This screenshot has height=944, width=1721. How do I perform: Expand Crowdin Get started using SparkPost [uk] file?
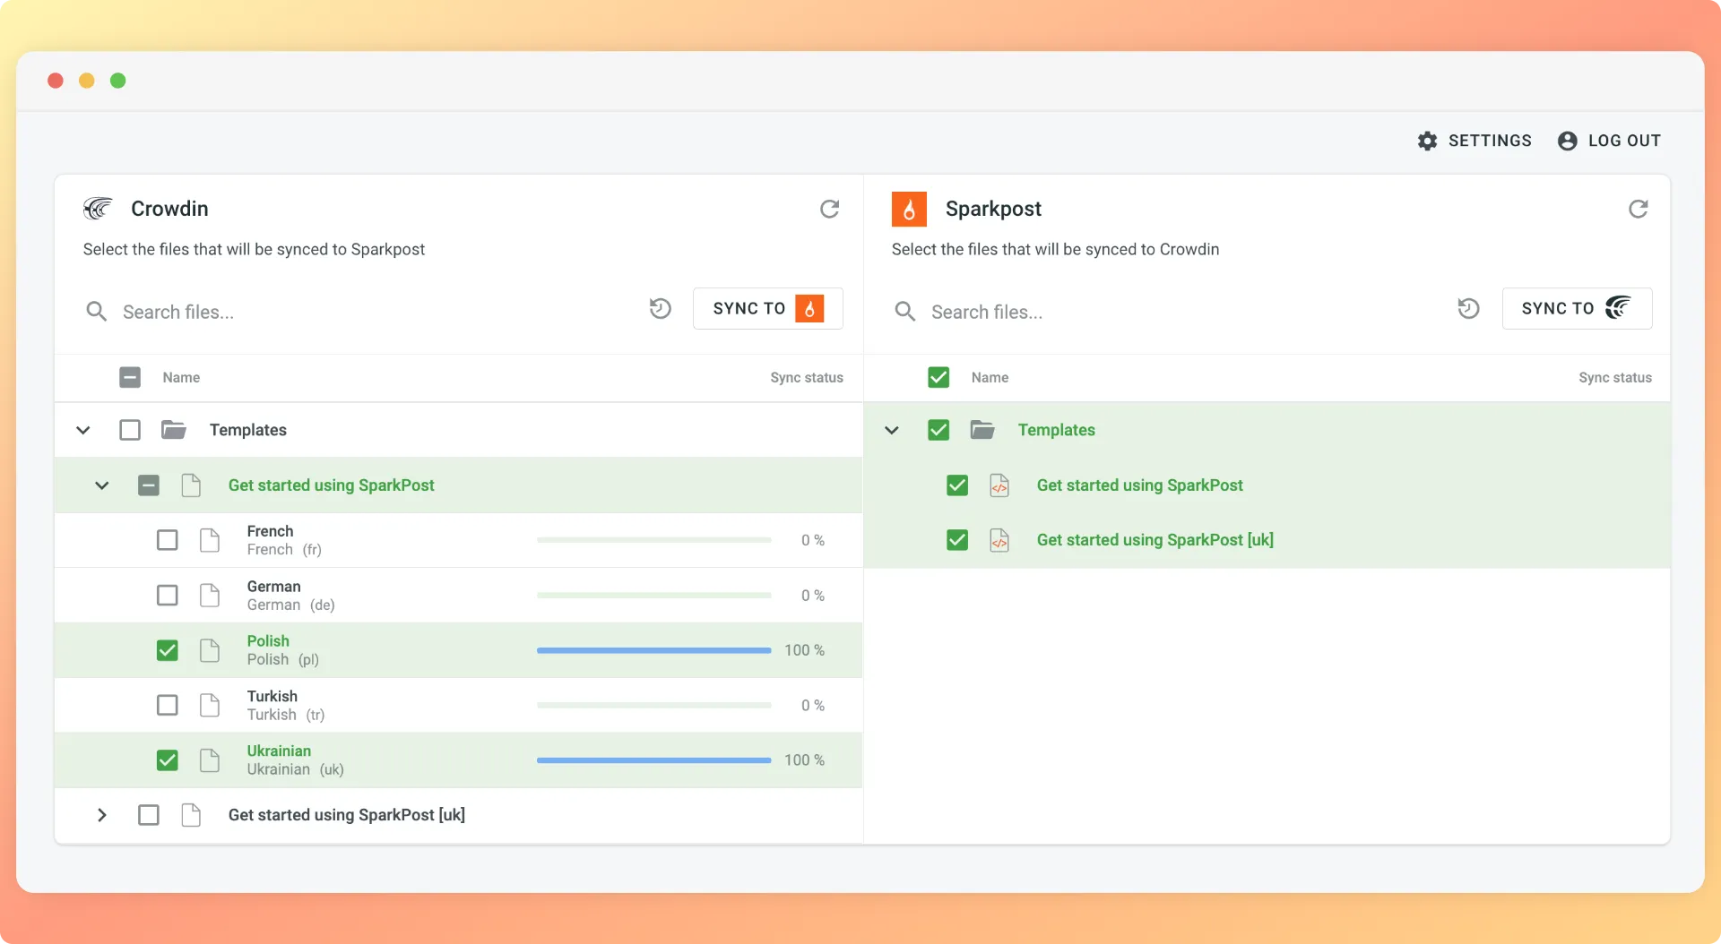pyautogui.click(x=102, y=815)
